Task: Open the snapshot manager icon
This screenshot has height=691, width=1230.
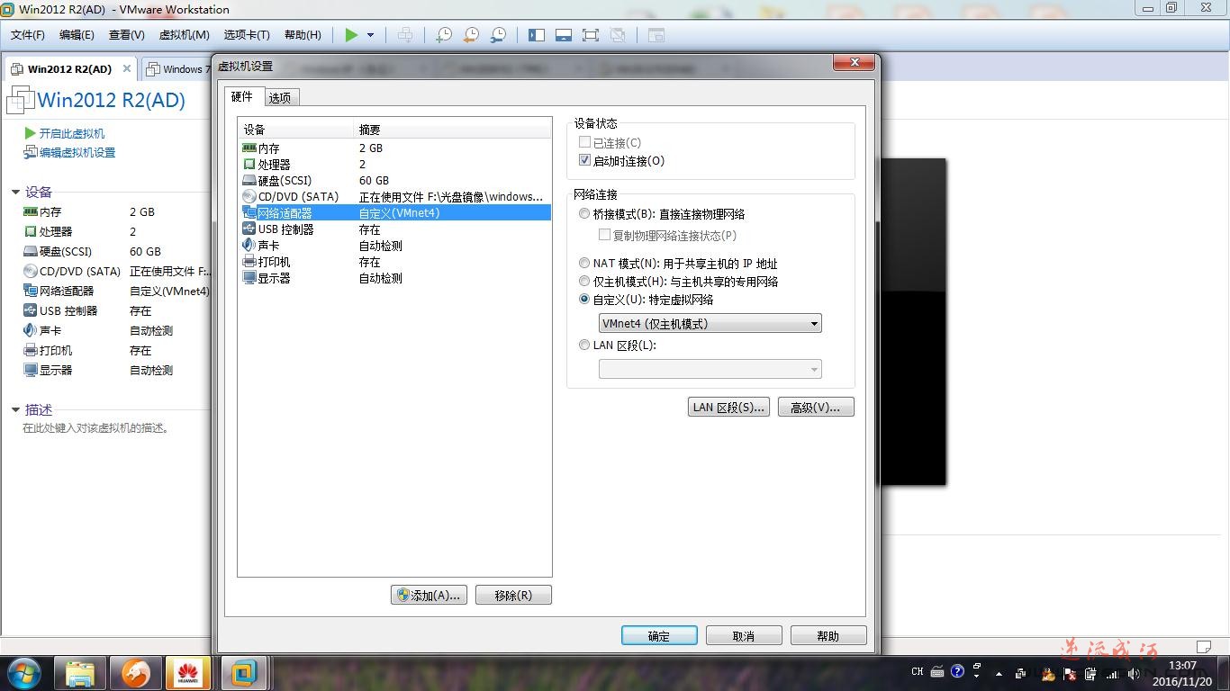Action: (x=498, y=35)
